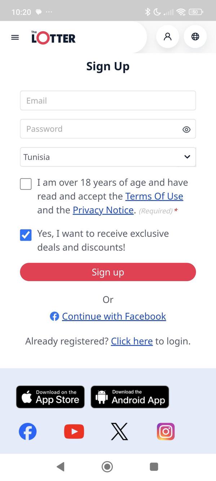Open the Terms Of Use link
216x481 pixels.
pyautogui.click(x=154, y=196)
